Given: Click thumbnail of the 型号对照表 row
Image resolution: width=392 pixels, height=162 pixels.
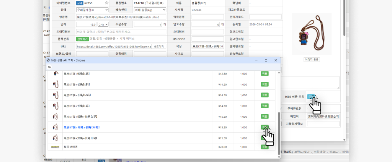Looking at the screenshot, I should coord(55,147).
